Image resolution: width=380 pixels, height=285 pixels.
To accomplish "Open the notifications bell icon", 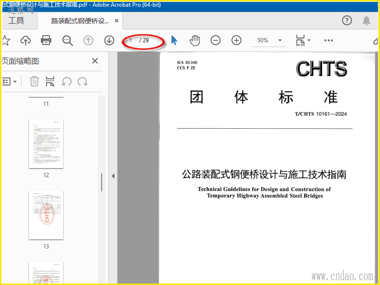I will (x=366, y=20).
